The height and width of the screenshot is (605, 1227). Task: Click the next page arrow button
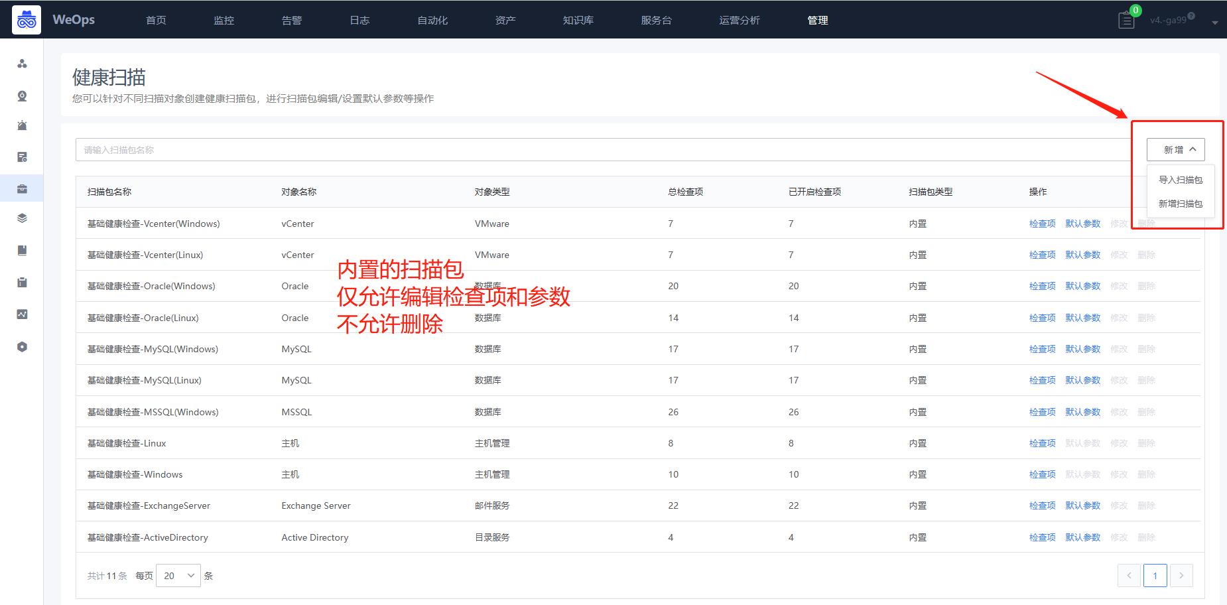click(1181, 576)
